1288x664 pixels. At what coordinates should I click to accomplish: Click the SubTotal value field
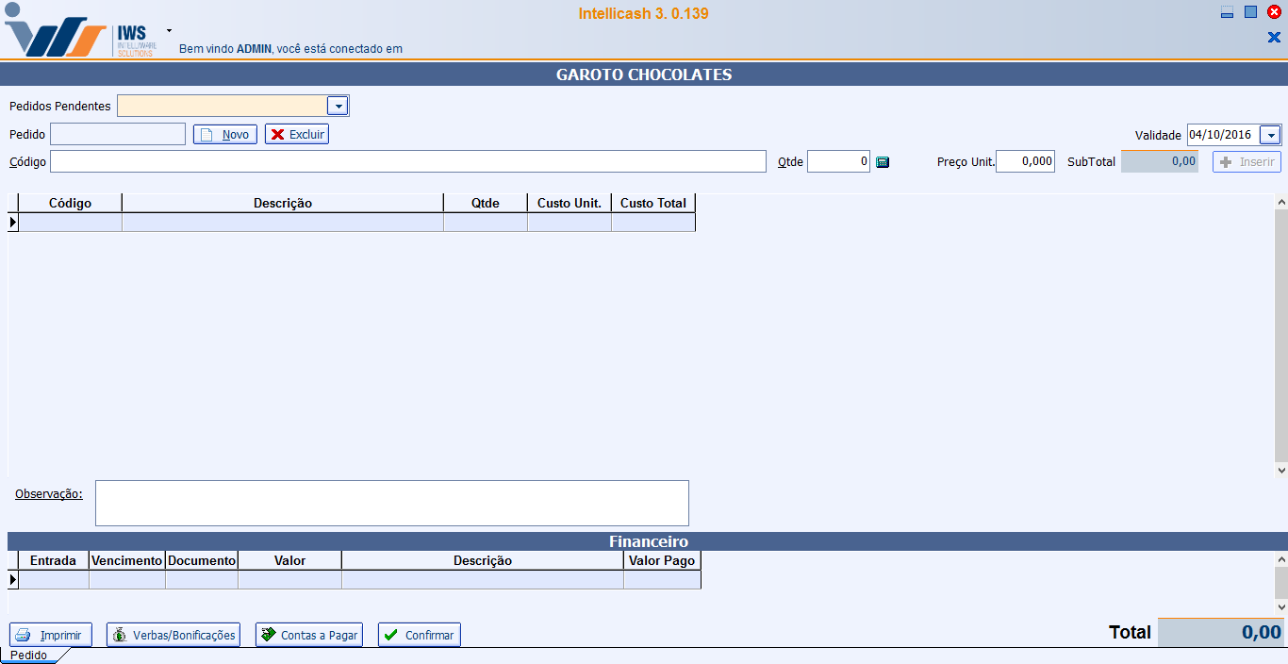[1159, 161]
